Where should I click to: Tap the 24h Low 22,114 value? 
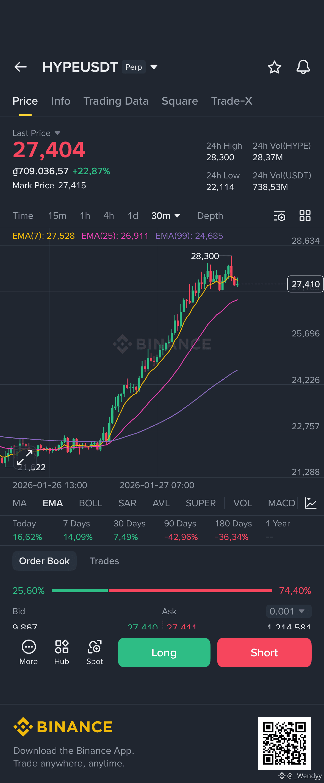point(220,187)
